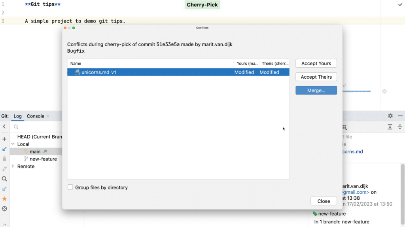The height and width of the screenshot is (227, 405).
Task: Expand the Remote branches node
Action: coord(13,166)
